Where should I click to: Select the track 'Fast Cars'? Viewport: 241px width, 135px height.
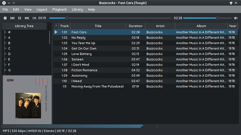pos(79,32)
